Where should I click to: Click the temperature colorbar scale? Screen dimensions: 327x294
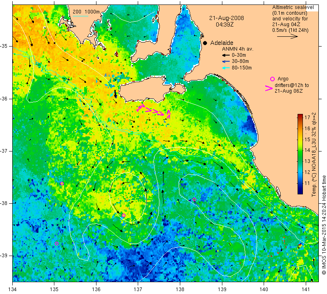(300, 154)
